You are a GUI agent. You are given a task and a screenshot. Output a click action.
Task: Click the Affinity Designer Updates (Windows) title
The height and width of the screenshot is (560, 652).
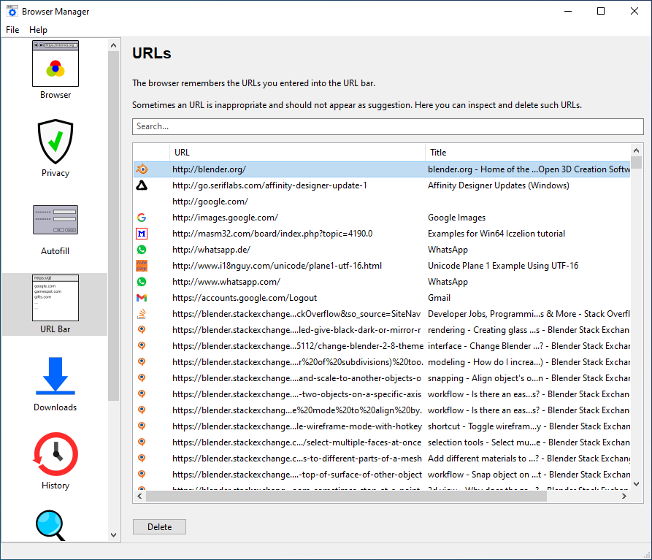499,185
